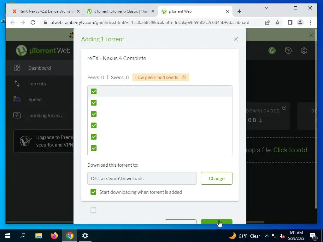Uncheck the topmost file list checkbox
Screen dimensions: 323x242
point(94,91)
